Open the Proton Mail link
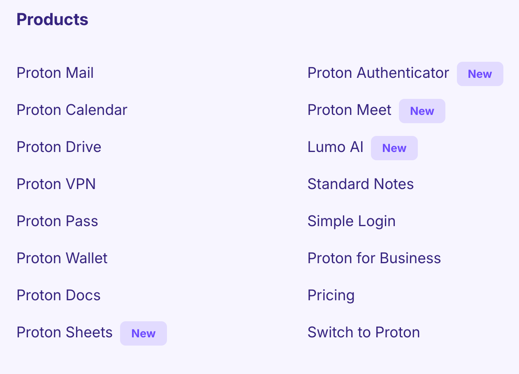 [x=55, y=73]
